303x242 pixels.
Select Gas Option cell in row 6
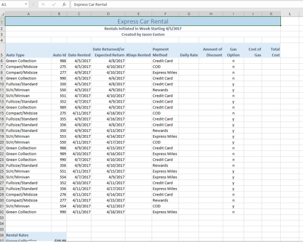[x=233, y=61]
